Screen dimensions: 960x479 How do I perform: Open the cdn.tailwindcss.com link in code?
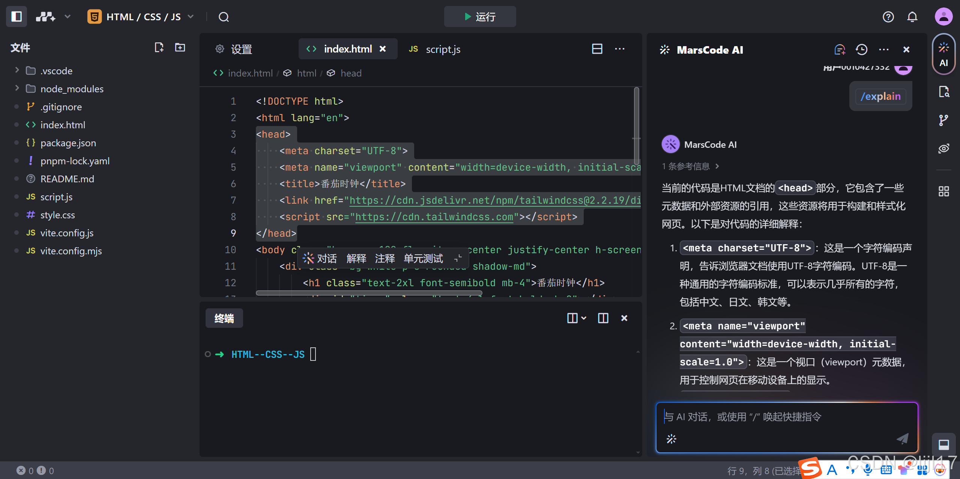click(434, 217)
